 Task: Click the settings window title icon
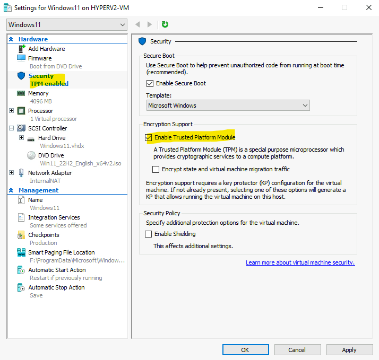[x=7, y=8]
